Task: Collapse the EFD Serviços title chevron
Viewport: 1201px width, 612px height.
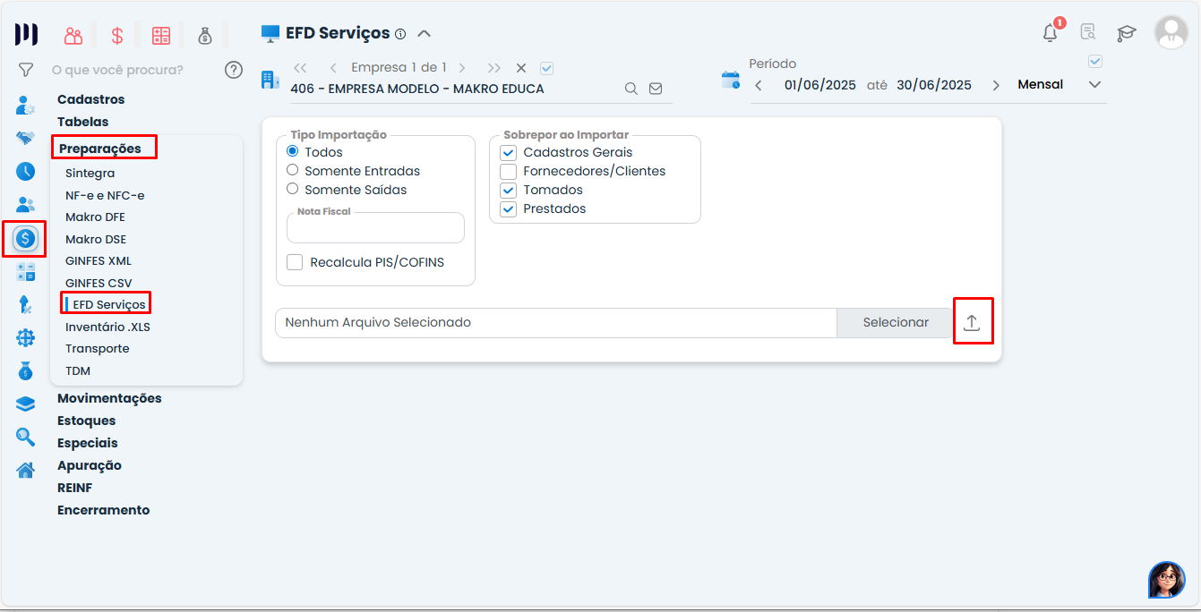Action: coord(425,34)
